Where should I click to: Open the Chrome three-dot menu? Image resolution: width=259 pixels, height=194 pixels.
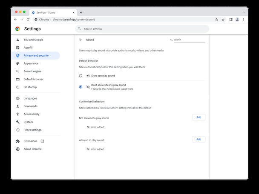coord(244,20)
